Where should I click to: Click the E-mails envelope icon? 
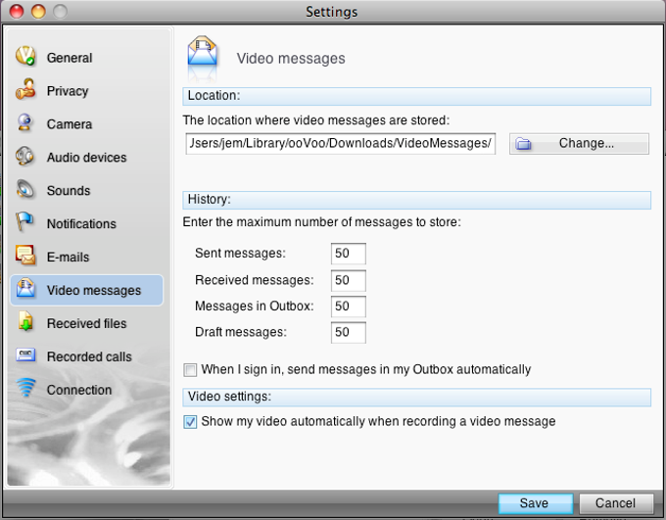pyautogui.click(x=25, y=256)
